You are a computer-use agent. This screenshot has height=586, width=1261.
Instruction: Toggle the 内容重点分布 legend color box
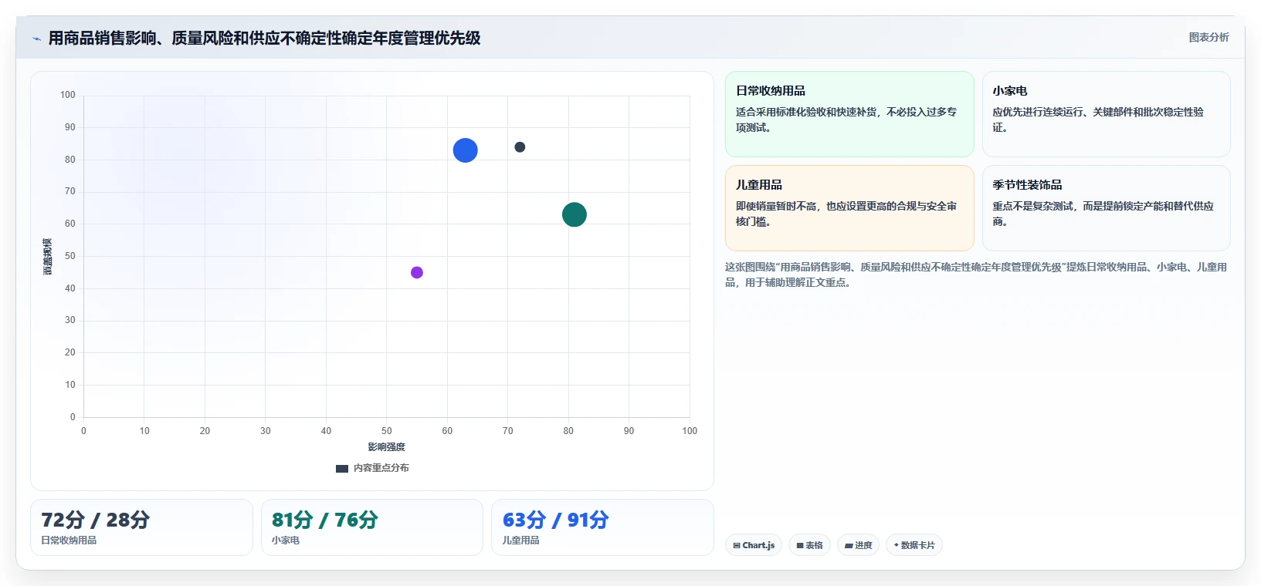point(342,468)
